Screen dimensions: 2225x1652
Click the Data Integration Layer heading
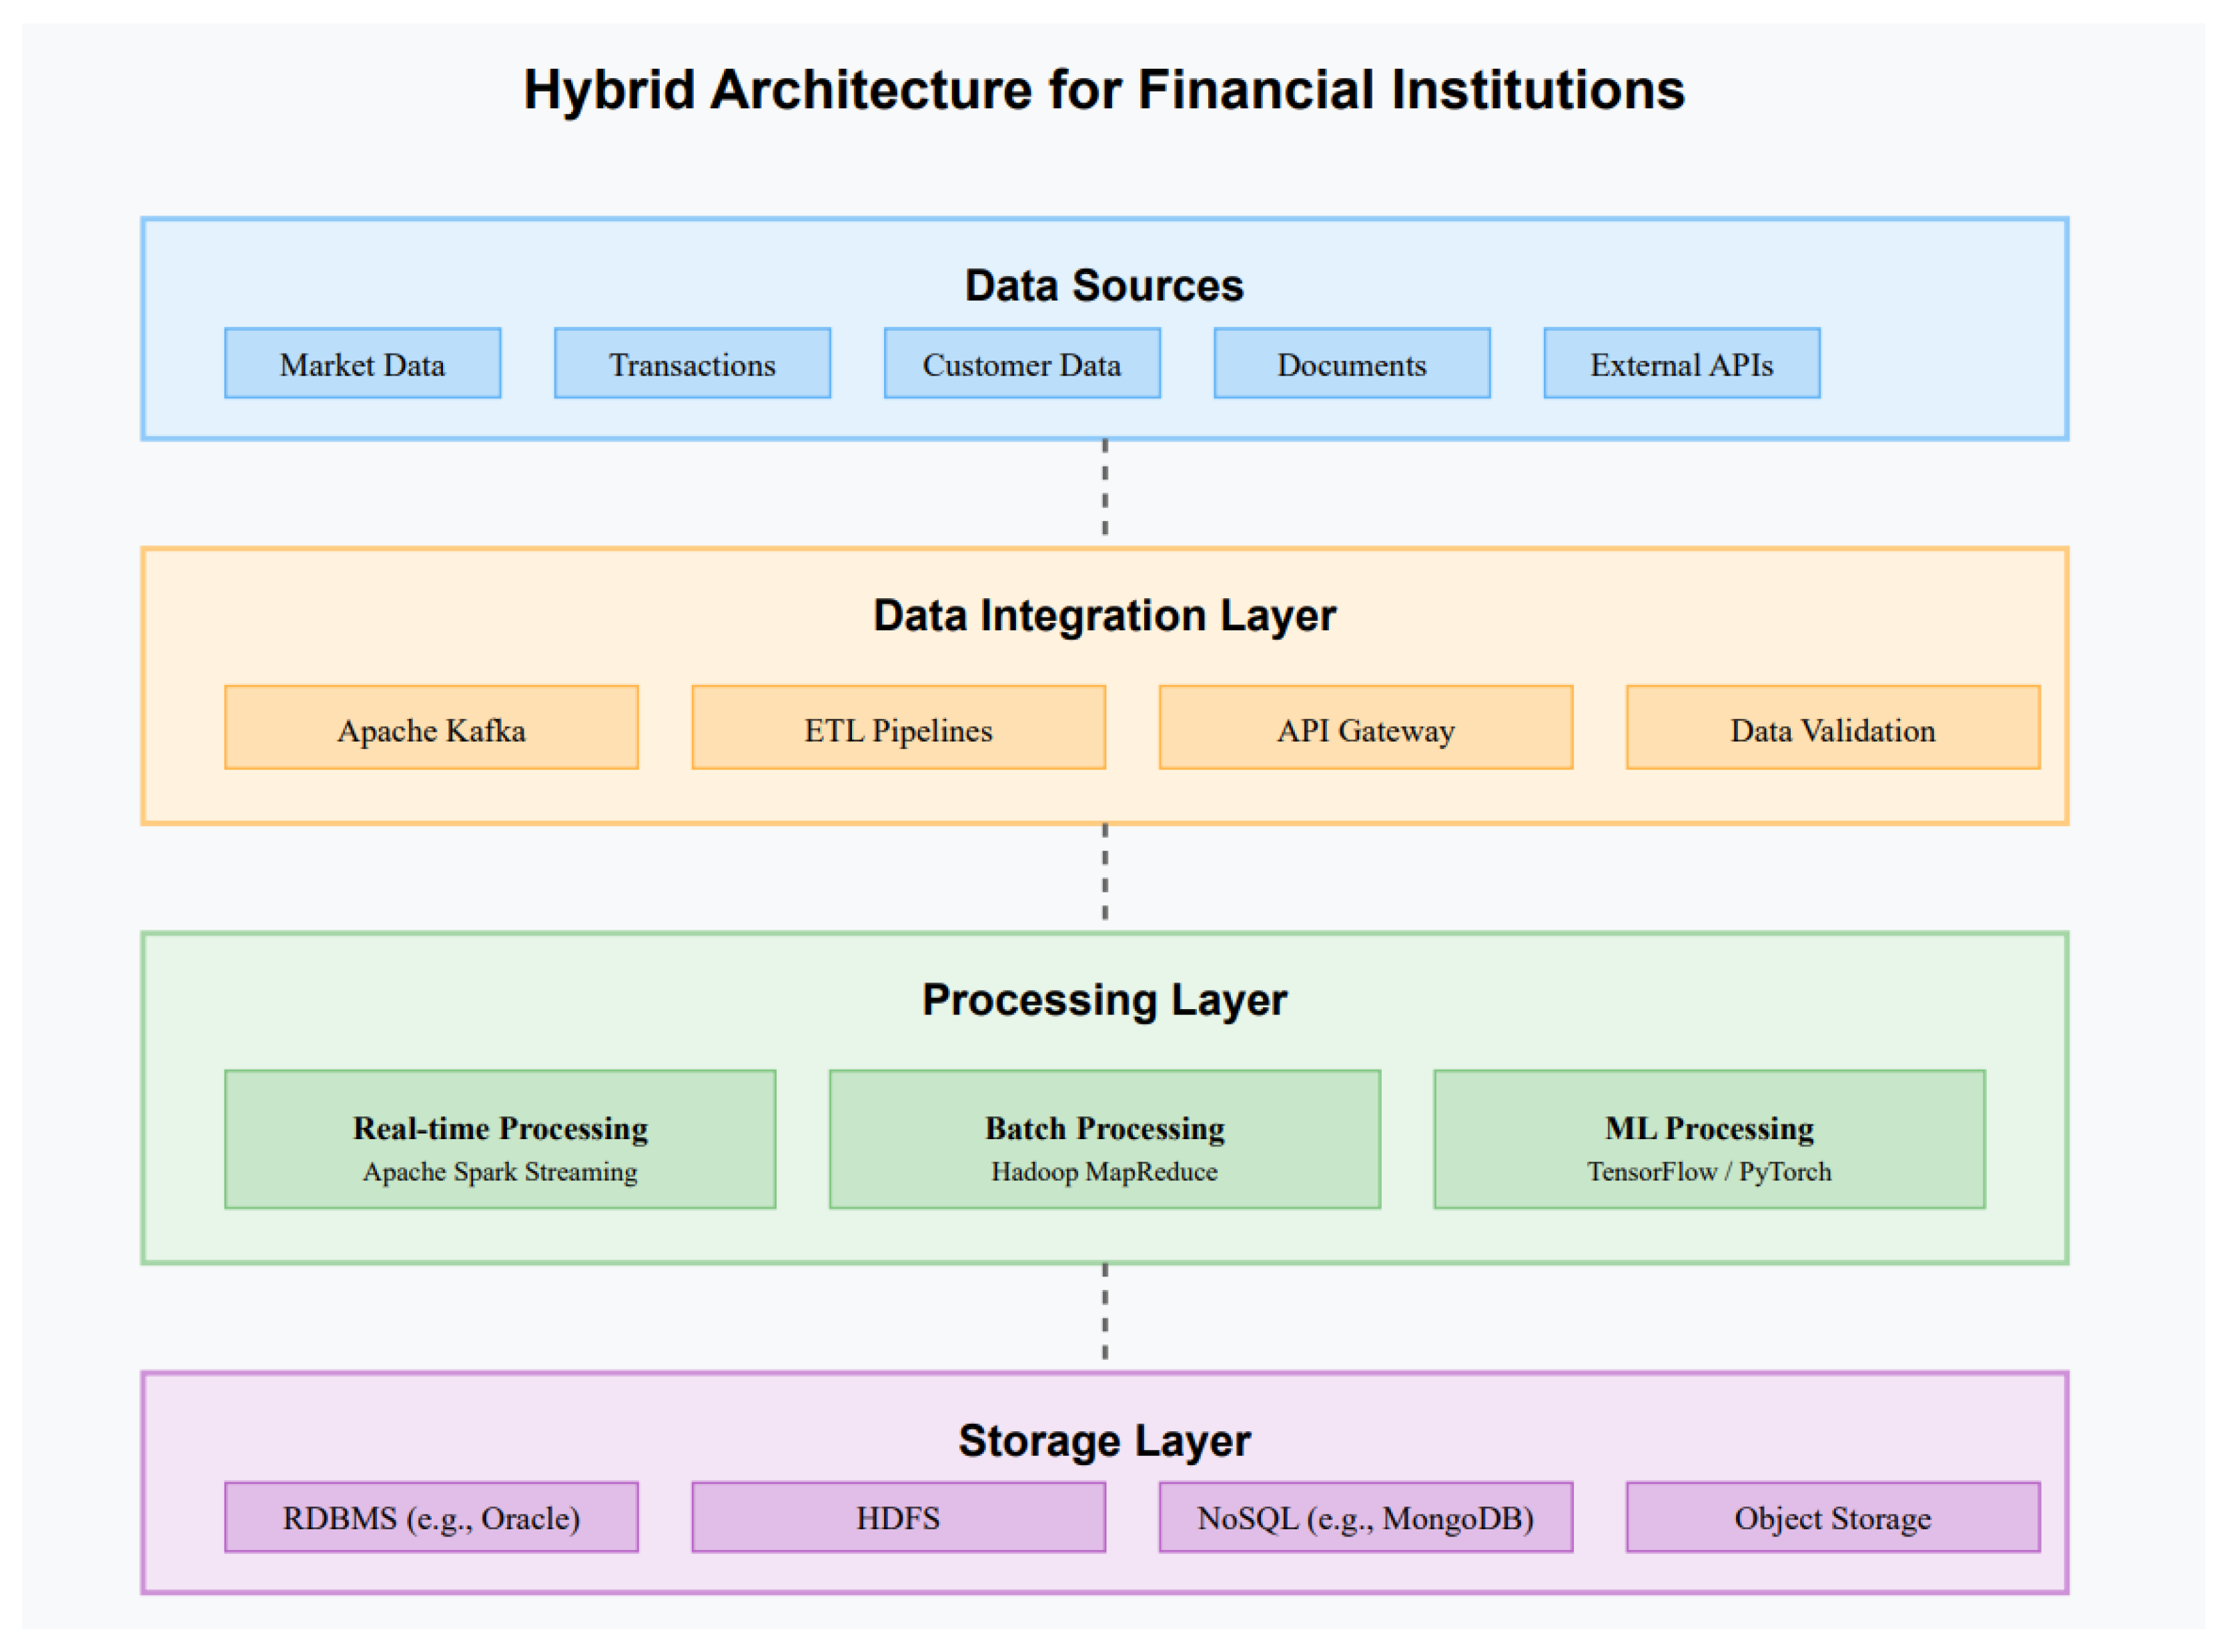[x=1105, y=615]
